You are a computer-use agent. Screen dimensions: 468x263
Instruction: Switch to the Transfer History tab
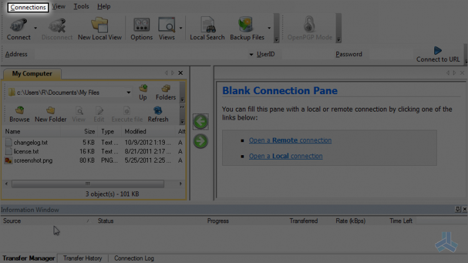(82, 258)
